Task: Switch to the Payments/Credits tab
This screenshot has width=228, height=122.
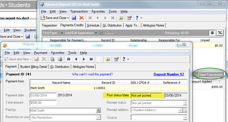Action: [72, 25]
